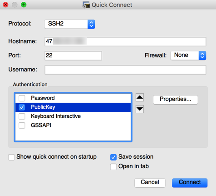Expand the Firewall None dropdown
Viewport: 216px width, 196px height.
[188, 55]
